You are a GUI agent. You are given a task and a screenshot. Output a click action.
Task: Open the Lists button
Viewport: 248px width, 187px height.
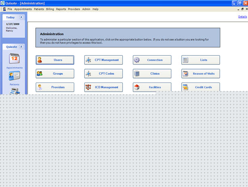click(x=201, y=60)
